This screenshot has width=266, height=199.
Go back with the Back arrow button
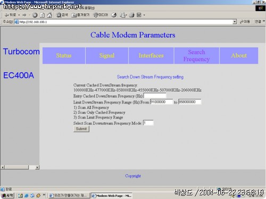point(10,15)
